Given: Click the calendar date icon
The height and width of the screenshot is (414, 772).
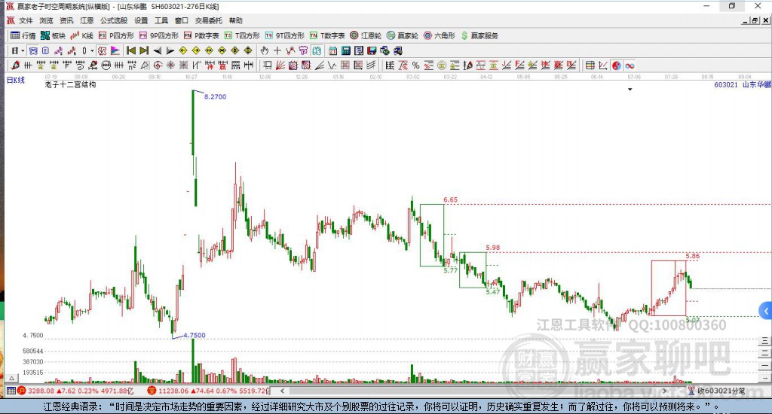Looking at the screenshot, I should click(332, 50).
